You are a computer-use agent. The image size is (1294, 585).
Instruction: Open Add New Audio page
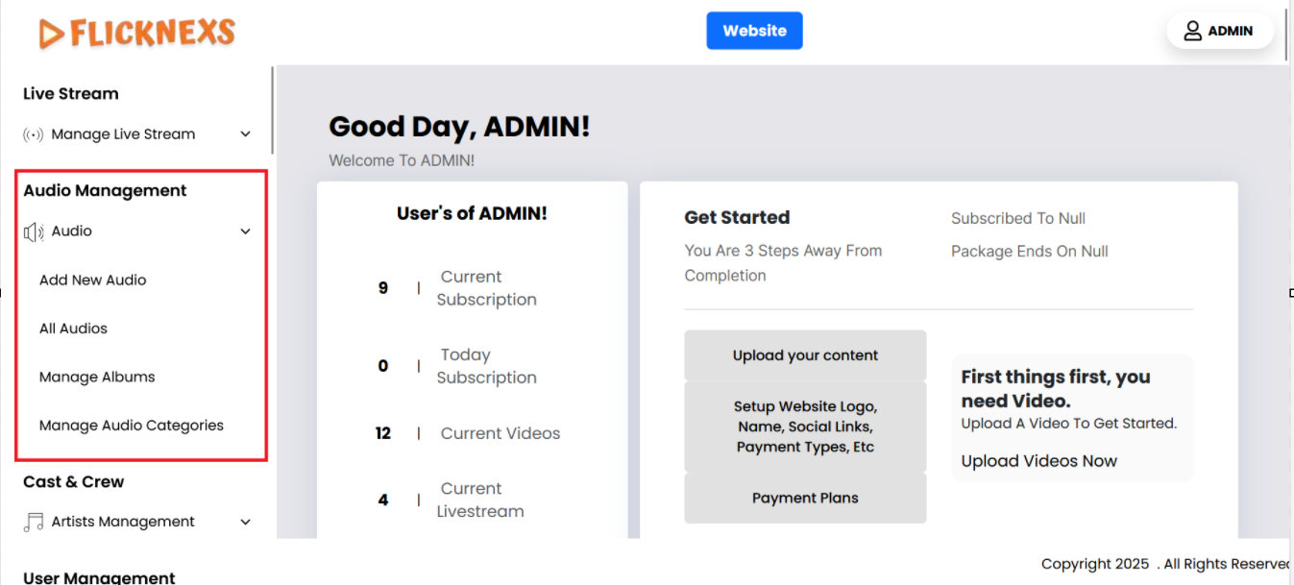pos(92,280)
